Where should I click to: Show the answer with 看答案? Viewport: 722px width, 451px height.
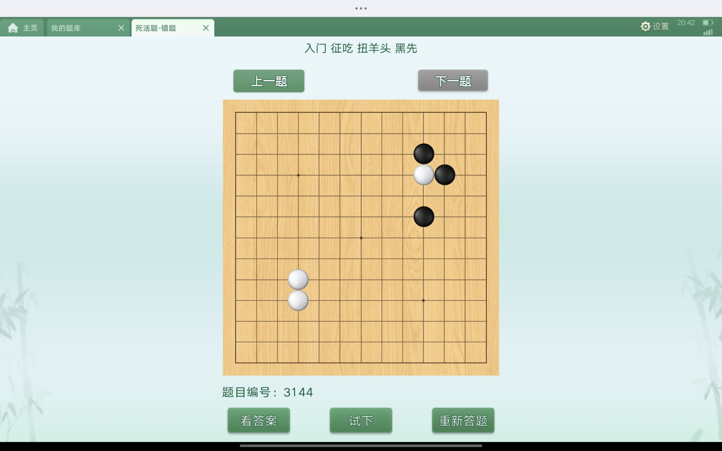[x=259, y=420]
